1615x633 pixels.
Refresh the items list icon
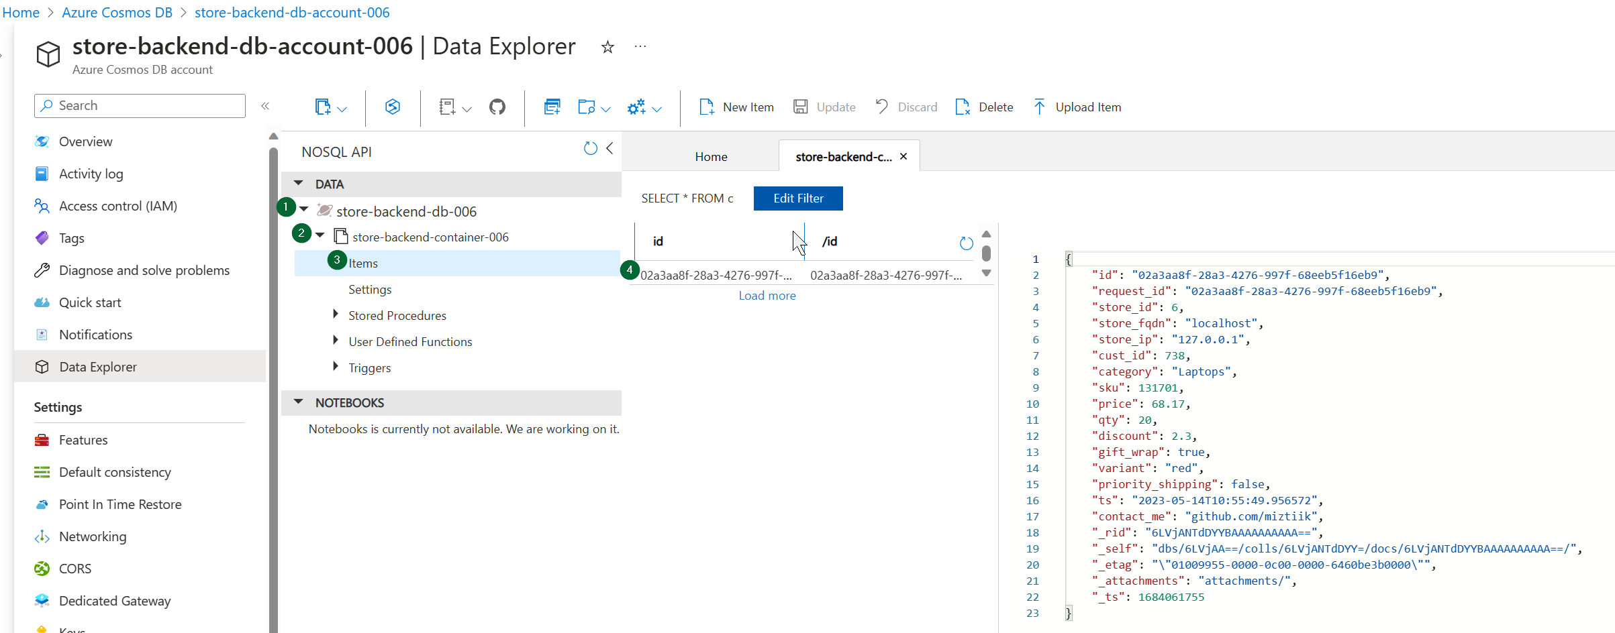click(x=966, y=243)
